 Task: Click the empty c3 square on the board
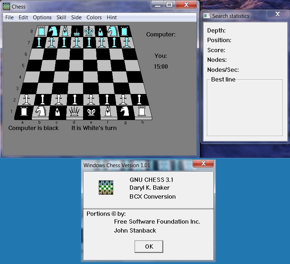[60, 88]
